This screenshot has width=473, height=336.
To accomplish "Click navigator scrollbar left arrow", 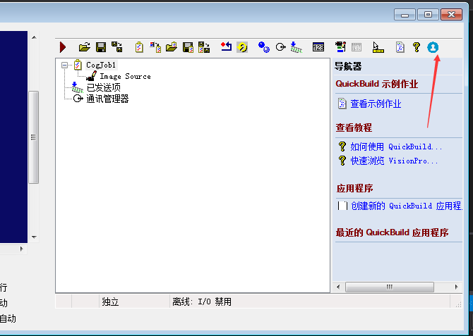I will pyautogui.click(x=338, y=287).
